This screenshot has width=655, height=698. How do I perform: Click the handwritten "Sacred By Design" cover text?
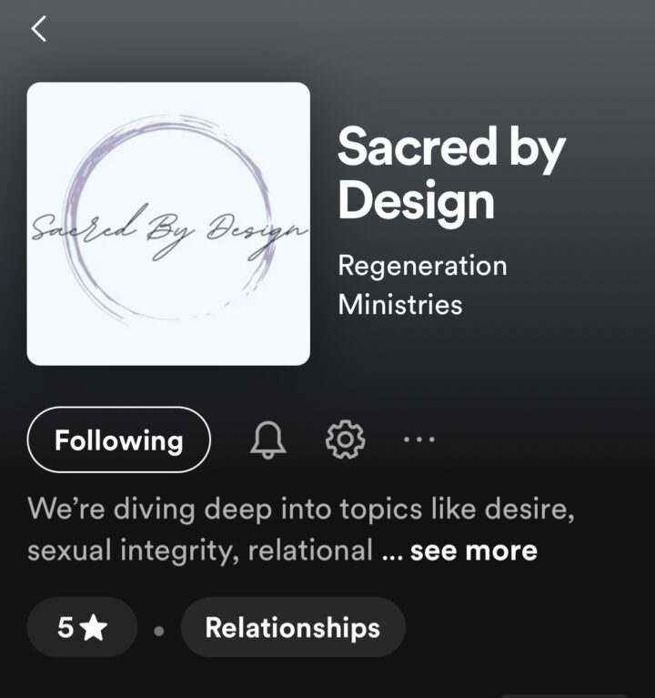point(168,227)
